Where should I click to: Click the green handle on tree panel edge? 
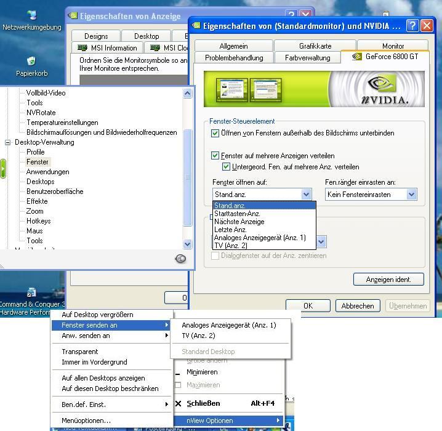point(3,169)
